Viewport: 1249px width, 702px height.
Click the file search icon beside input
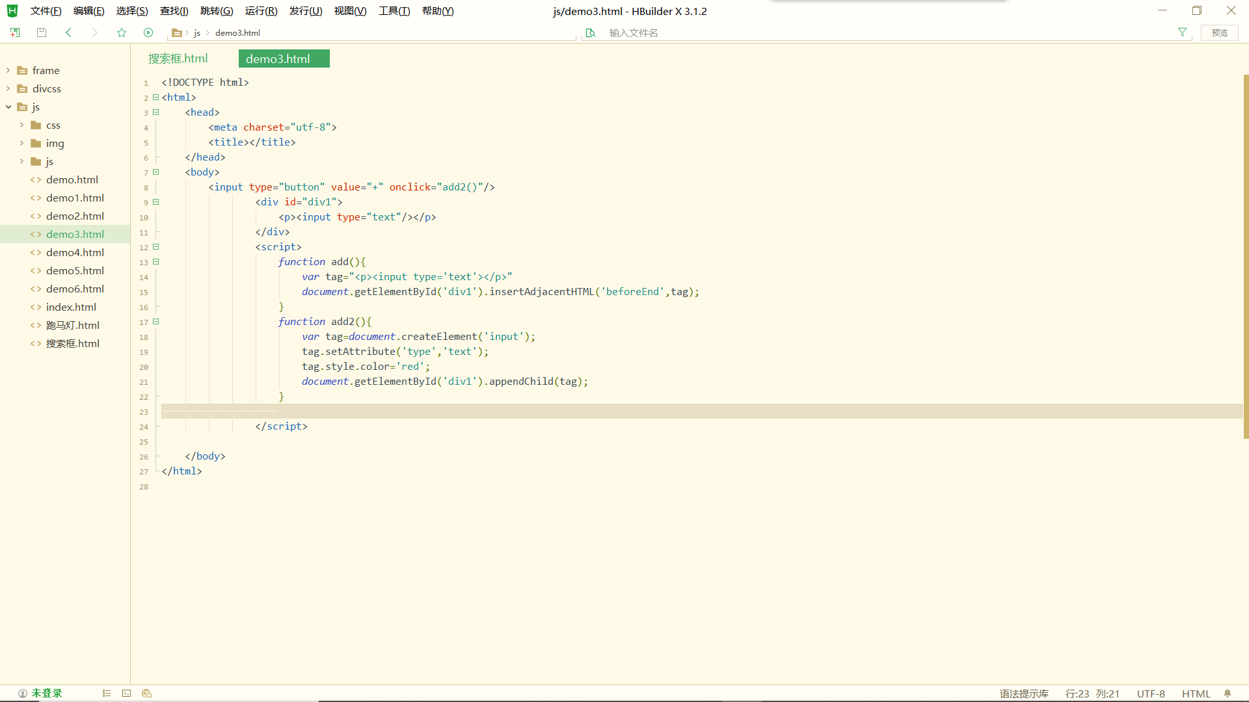pos(591,32)
